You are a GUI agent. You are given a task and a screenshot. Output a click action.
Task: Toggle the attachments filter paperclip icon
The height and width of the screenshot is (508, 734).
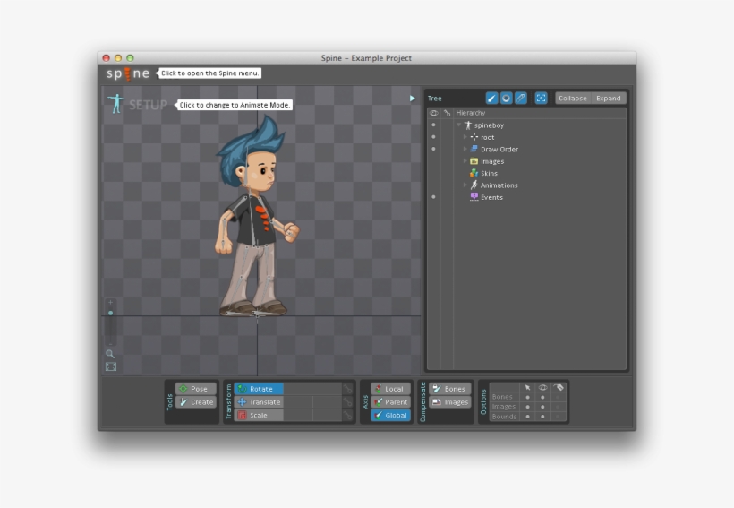[520, 99]
